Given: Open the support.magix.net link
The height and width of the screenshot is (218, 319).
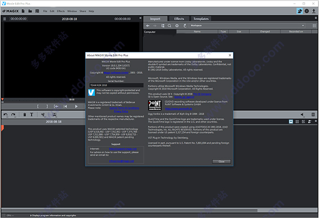Looking at the screenshot, I should (123, 149).
